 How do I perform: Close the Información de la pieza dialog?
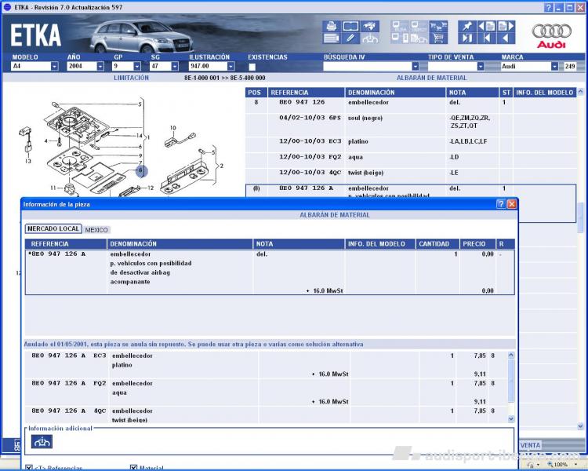(511, 204)
